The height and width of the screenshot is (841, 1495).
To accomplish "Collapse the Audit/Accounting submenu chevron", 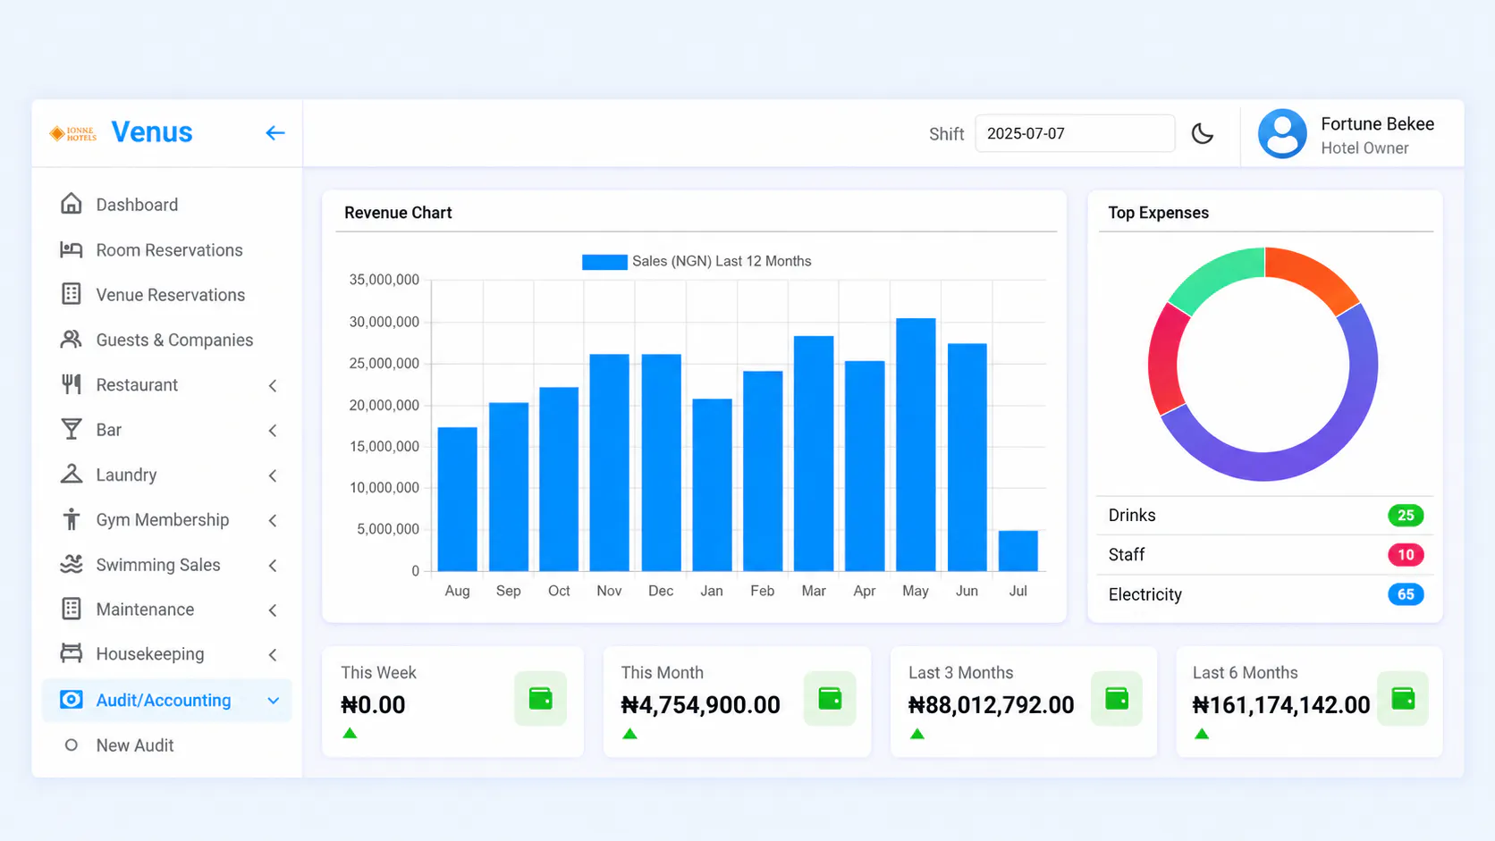I will pos(273,701).
